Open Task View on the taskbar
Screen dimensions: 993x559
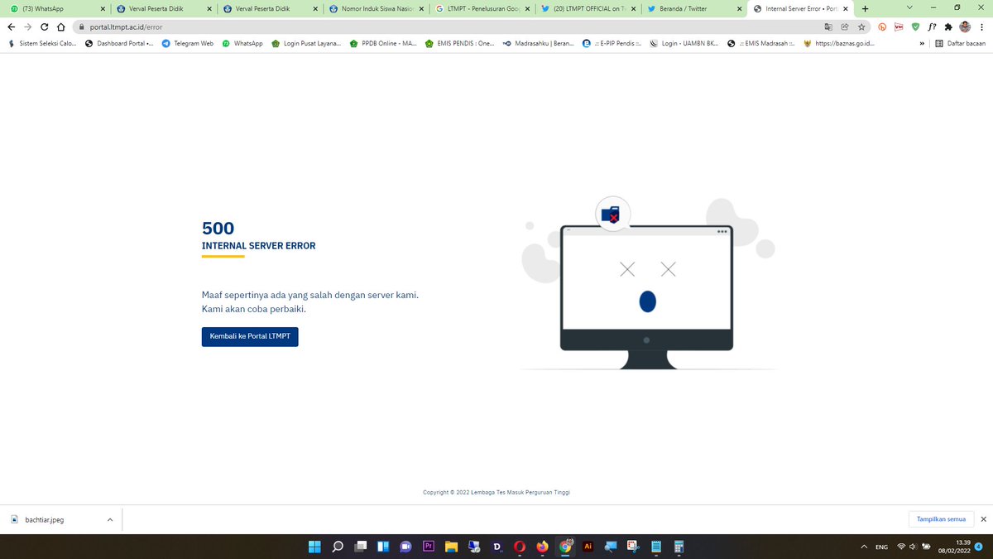click(x=361, y=547)
